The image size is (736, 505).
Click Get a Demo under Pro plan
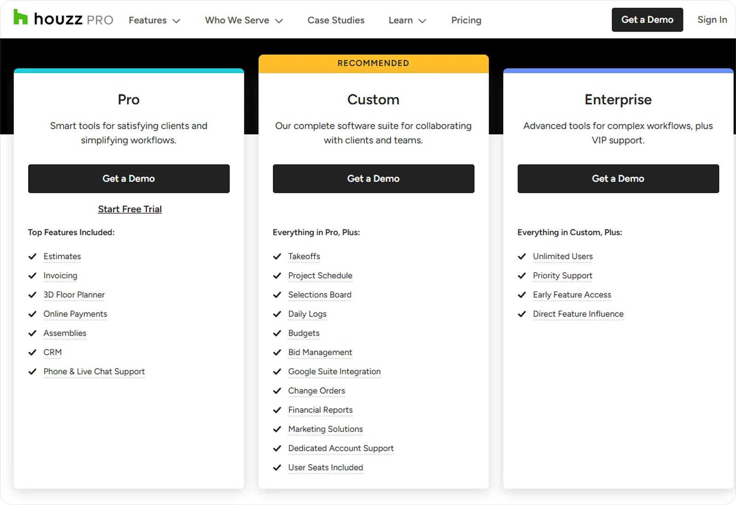[x=129, y=178]
